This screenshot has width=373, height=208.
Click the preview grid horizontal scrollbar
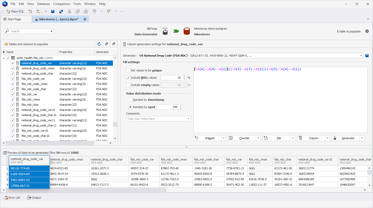click(86, 190)
